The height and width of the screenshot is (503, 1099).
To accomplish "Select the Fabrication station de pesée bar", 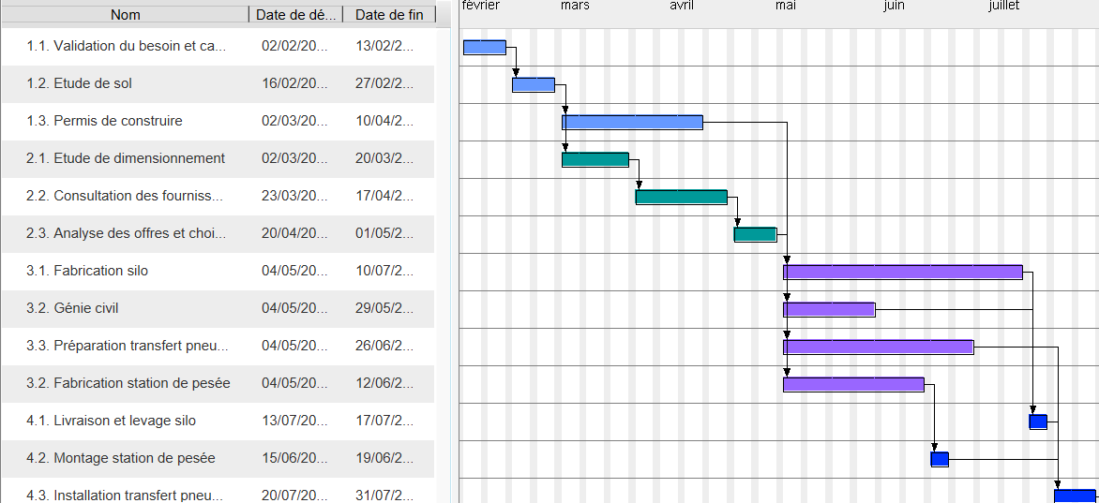I will [853, 385].
